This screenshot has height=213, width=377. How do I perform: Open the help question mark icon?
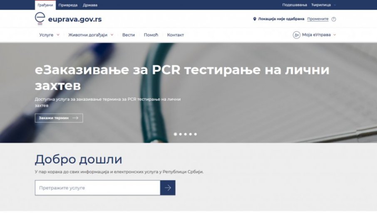point(334,19)
